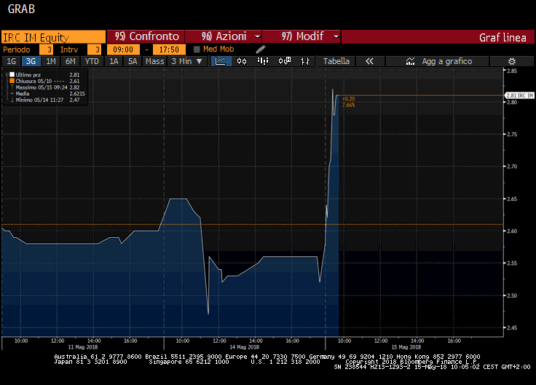Screen dimensions: 536x385
Task: Select the 3G period tab
Action: click(31, 61)
